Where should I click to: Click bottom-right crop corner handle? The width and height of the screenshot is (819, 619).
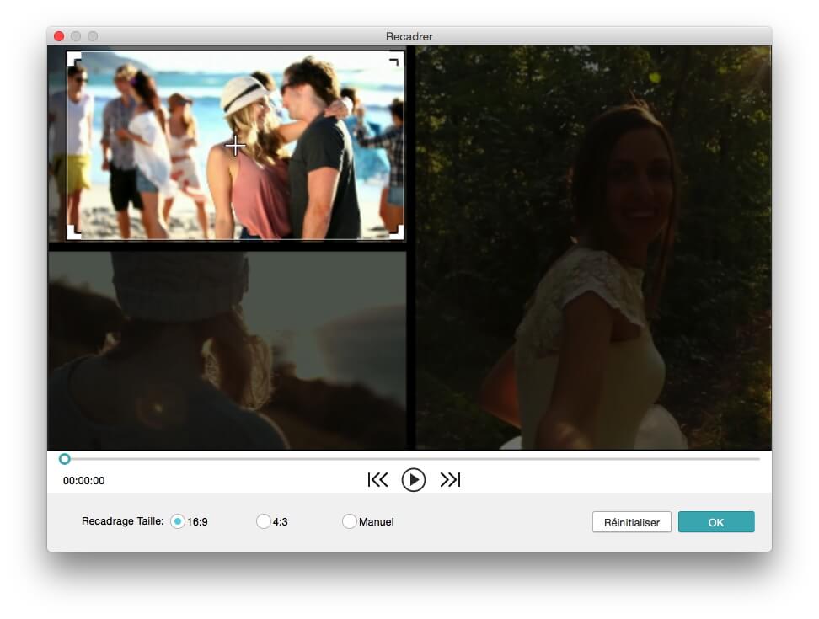click(x=397, y=232)
